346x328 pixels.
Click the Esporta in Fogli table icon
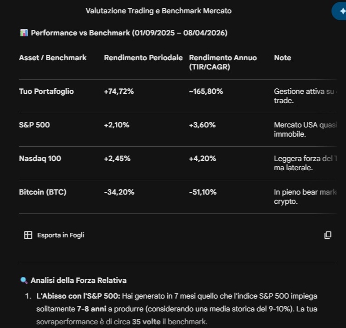pyautogui.click(x=28, y=235)
